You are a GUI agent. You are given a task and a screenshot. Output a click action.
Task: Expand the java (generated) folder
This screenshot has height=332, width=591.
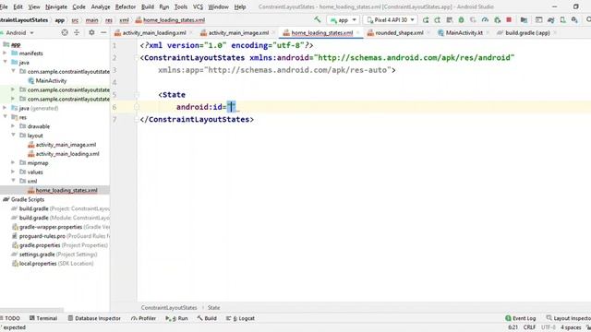(x=5, y=108)
